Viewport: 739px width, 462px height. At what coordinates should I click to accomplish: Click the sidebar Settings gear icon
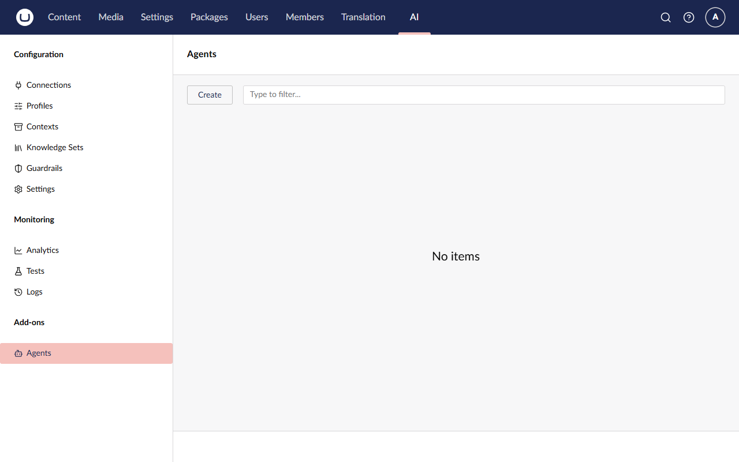click(18, 189)
